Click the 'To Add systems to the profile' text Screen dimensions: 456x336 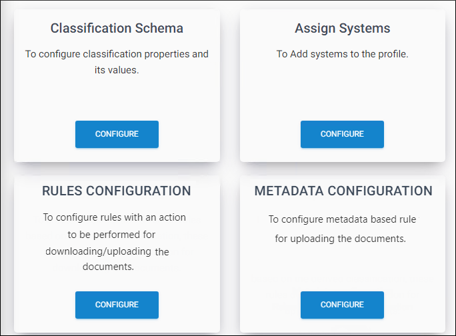(342, 54)
